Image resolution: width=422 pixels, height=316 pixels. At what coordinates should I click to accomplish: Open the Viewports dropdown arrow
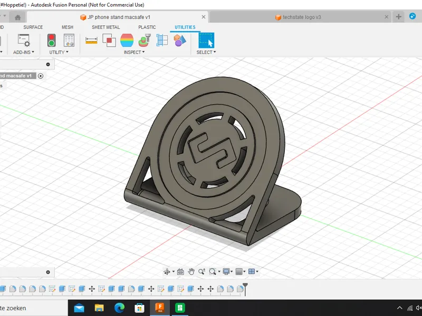click(x=257, y=272)
